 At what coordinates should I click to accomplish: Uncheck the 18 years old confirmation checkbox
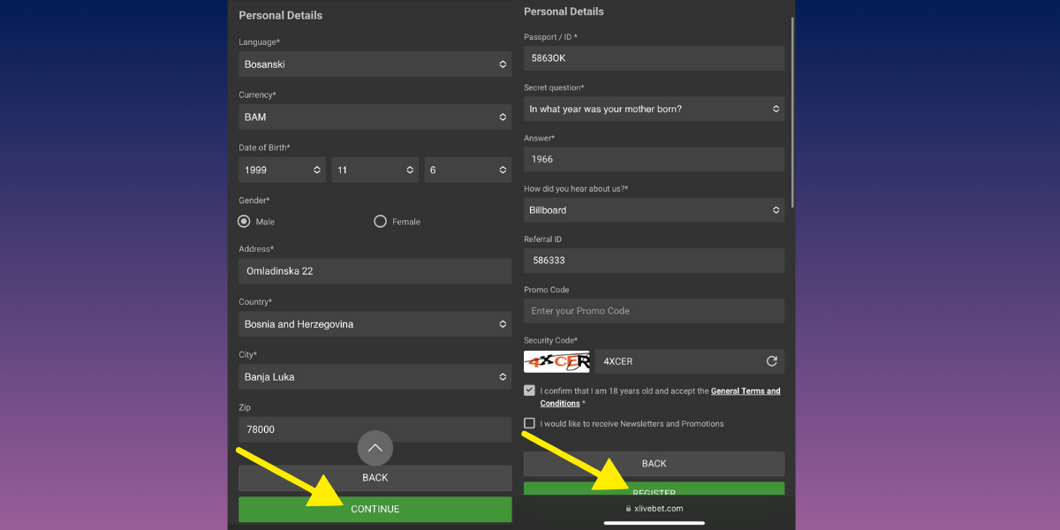(529, 390)
